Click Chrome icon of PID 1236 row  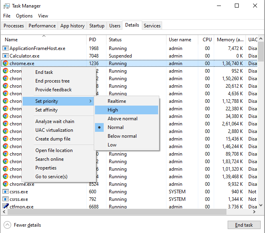pos(6,64)
